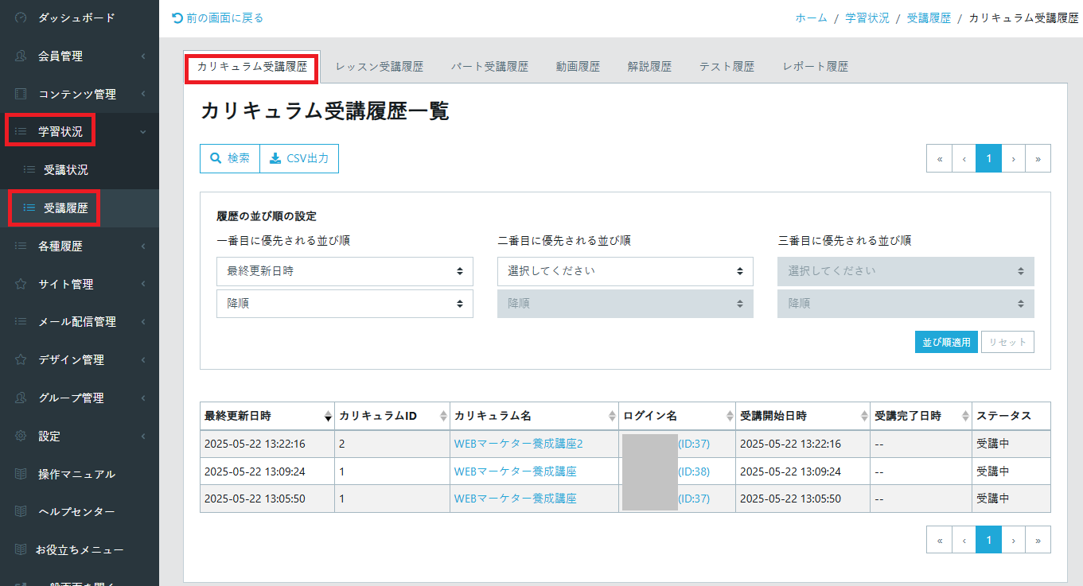Open second priority sort field dropdown
Image resolution: width=1083 pixels, height=586 pixels.
click(625, 271)
